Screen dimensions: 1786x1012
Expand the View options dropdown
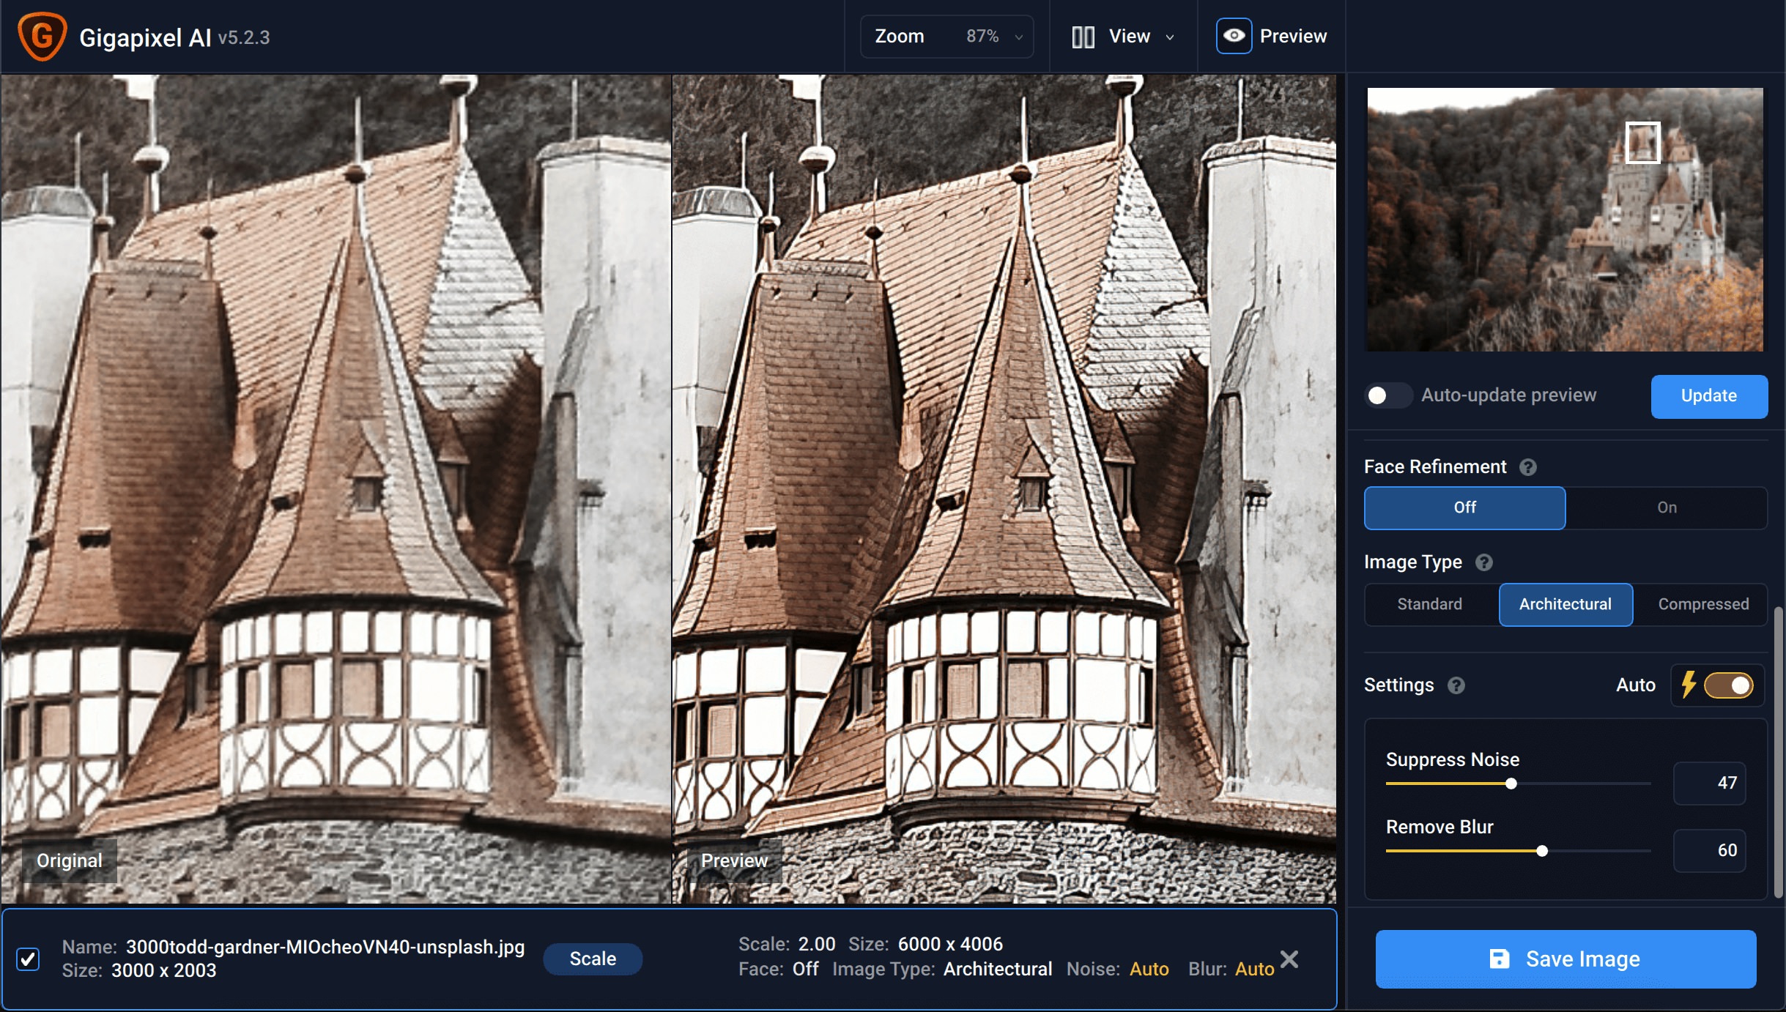(1170, 36)
